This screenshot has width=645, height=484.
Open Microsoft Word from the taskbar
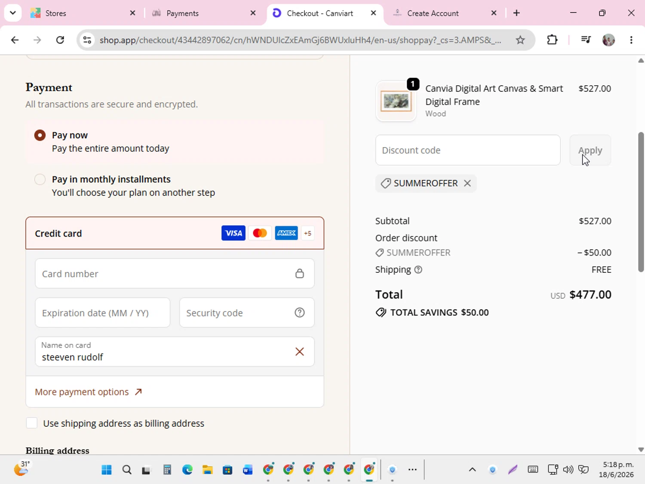pyautogui.click(x=248, y=470)
